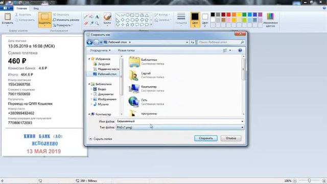Choose Color 2 (Цвет 2) box

(x=205, y=20)
